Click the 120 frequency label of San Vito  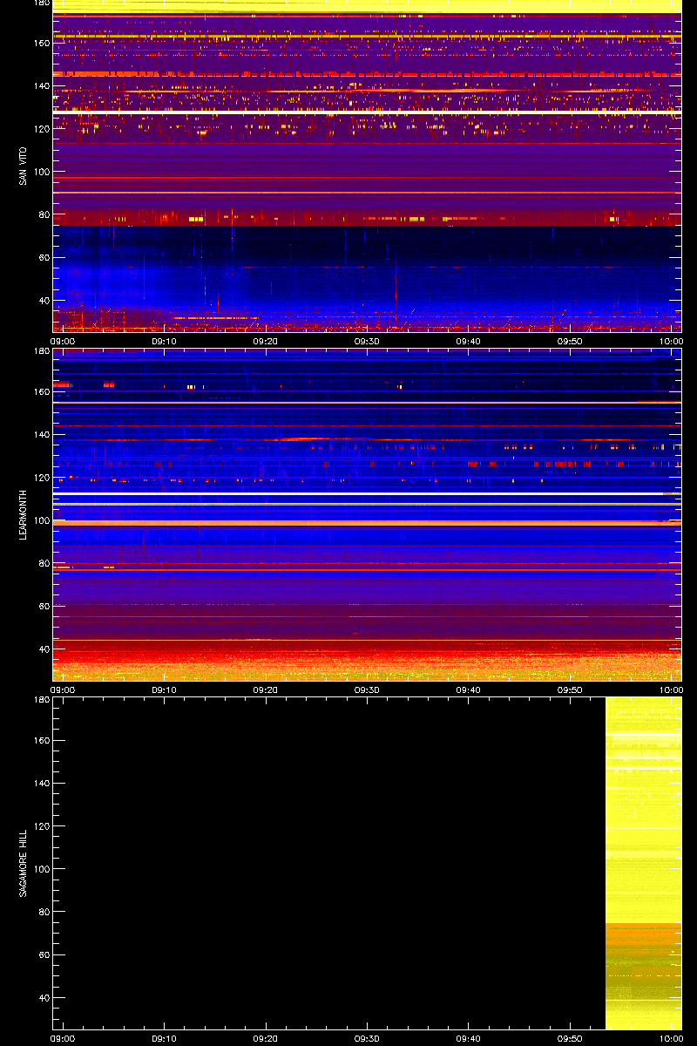(41, 129)
